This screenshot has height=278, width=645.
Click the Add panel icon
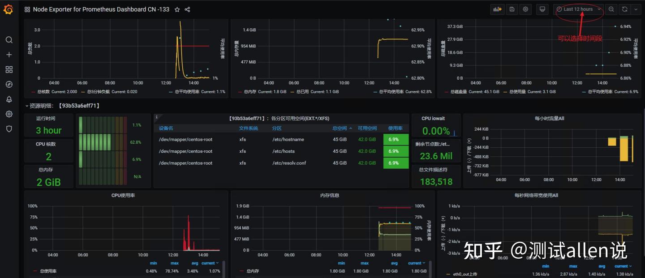(x=497, y=9)
